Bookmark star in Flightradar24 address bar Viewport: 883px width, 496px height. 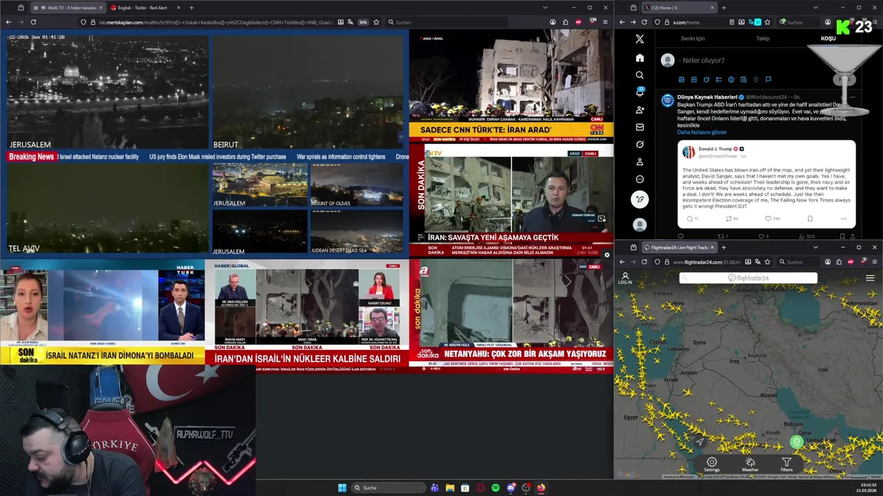click(767, 262)
